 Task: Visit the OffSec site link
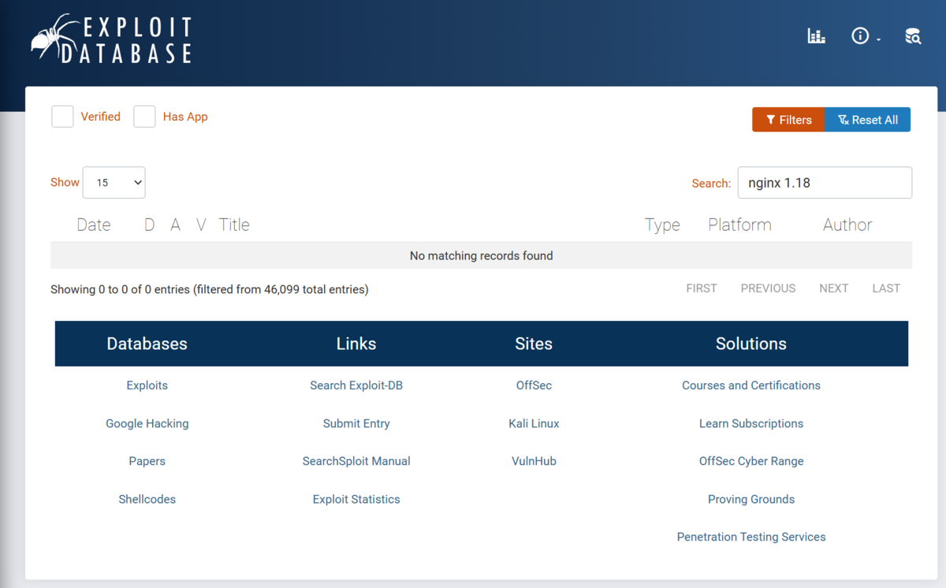pyautogui.click(x=534, y=385)
